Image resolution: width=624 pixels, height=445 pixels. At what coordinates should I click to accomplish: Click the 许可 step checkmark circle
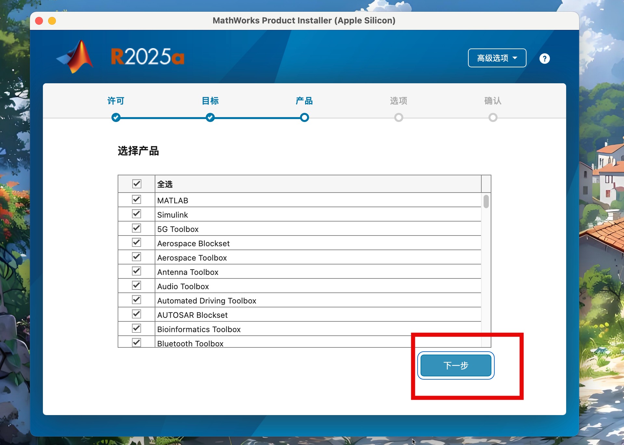pos(116,117)
